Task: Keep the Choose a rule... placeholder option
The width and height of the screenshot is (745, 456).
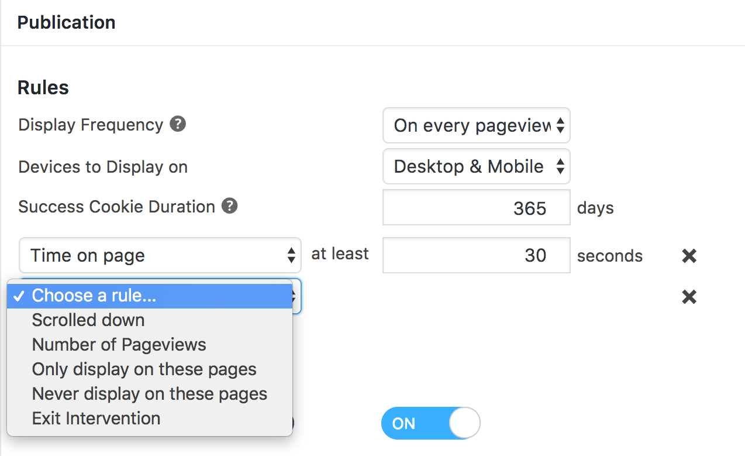Action: [x=94, y=296]
